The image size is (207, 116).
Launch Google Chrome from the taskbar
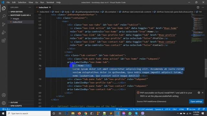pyautogui.click(x=86, y=113)
